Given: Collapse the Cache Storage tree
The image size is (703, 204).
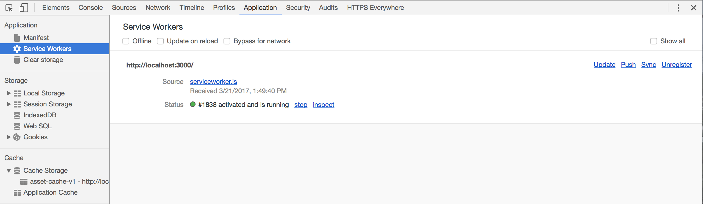Looking at the screenshot, I should click(x=9, y=171).
